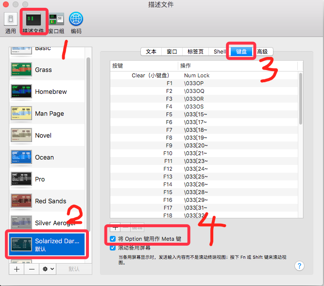Select the Homebrew profile thumbnail
324x286 pixels.
click(x=21, y=91)
